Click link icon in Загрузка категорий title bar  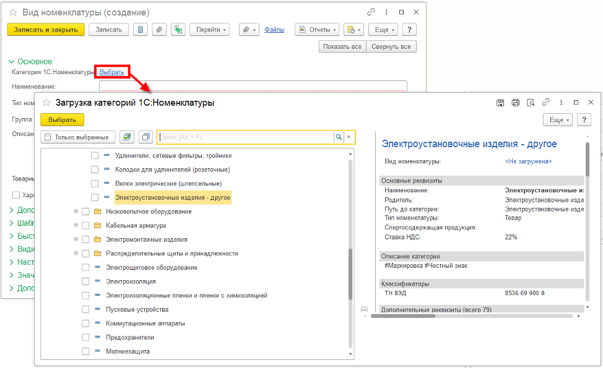click(545, 102)
